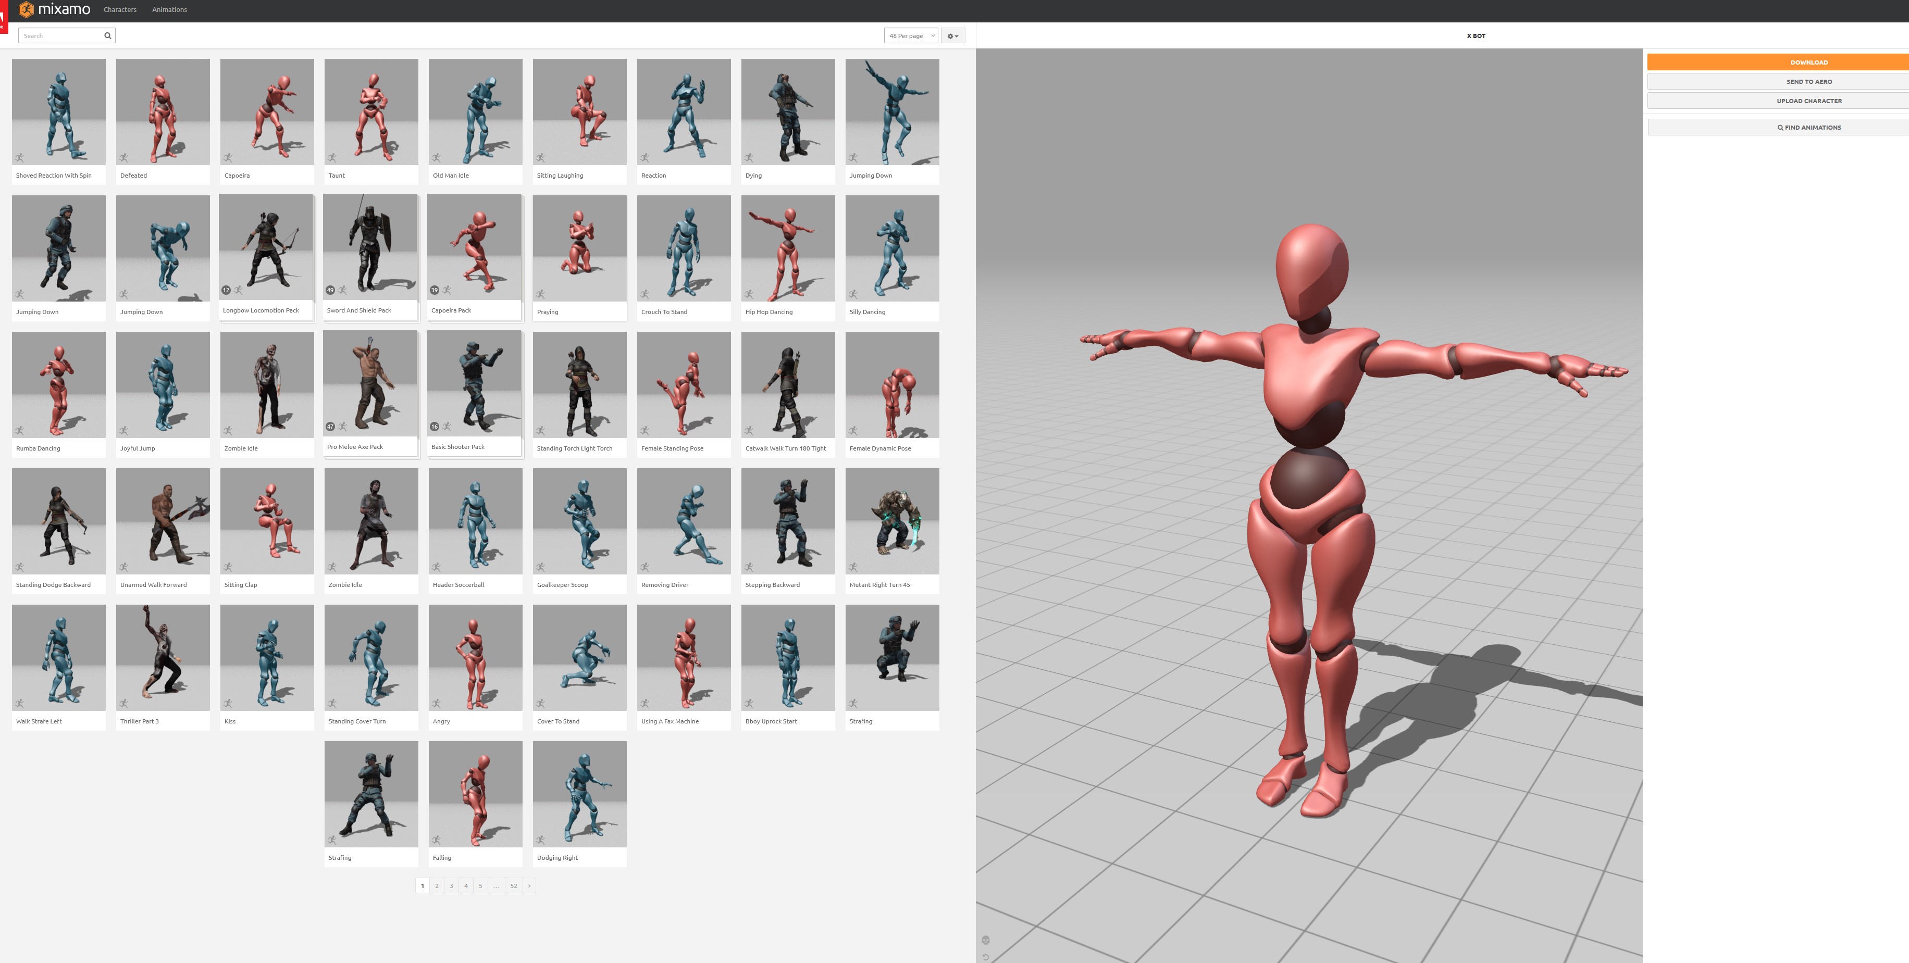
Task: Click the running figure icon on Old Man Idle
Action: click(437, 158)
